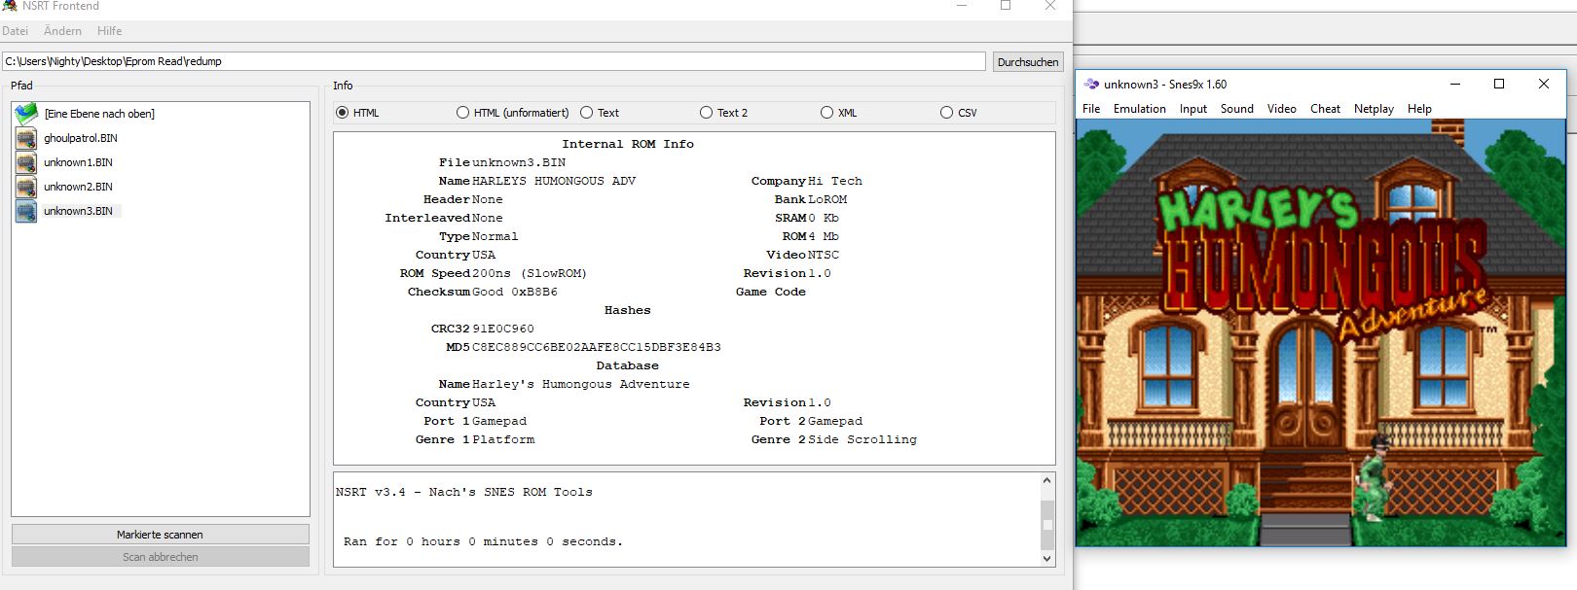Click log panel scroll-down arrow

coord(1047,558)
